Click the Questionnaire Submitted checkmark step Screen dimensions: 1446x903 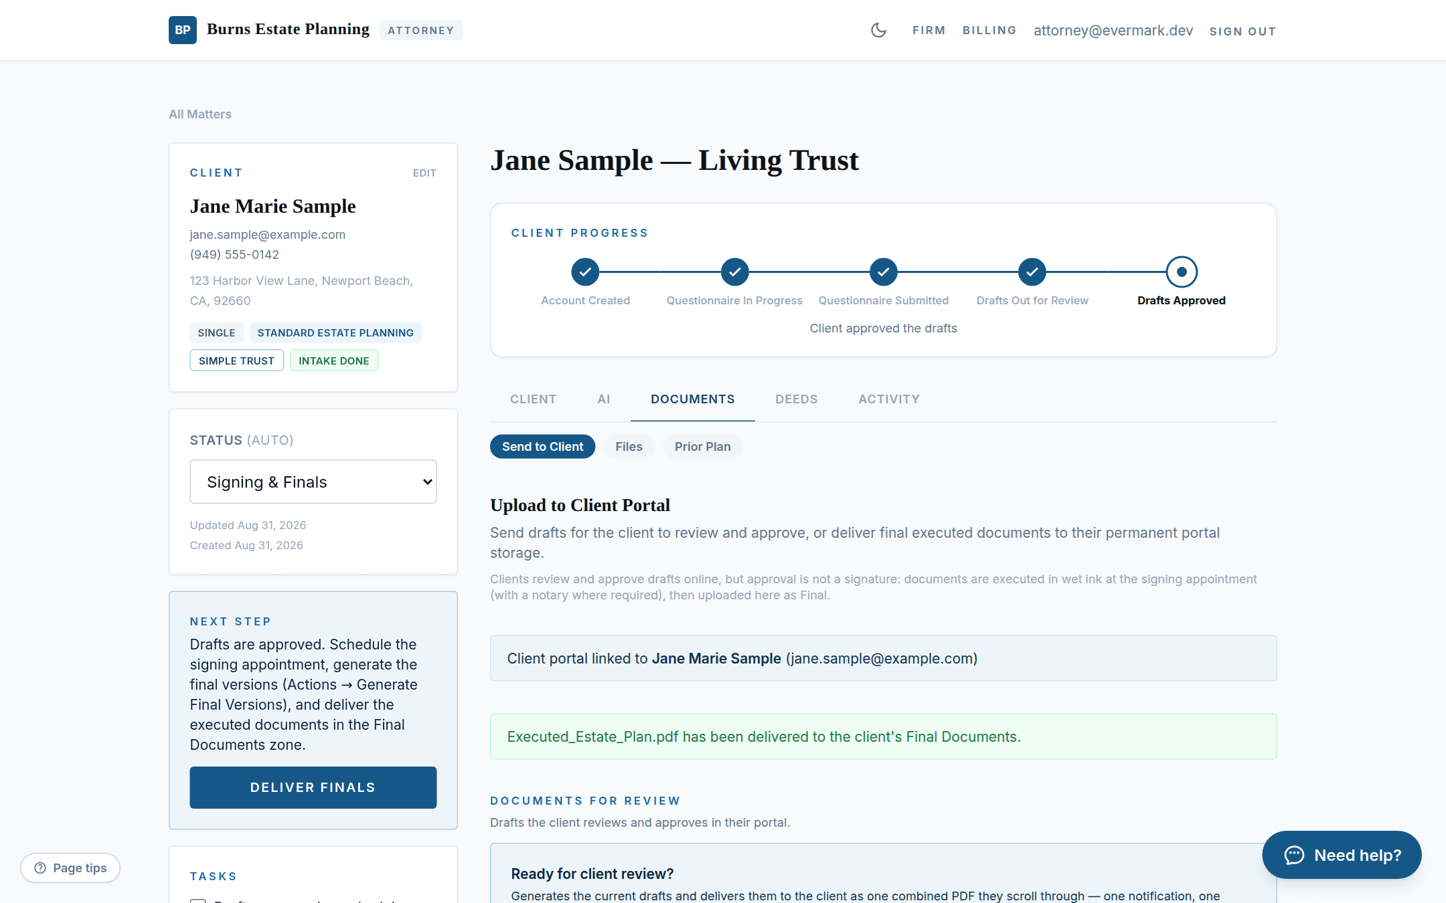[x=883, y=272]
